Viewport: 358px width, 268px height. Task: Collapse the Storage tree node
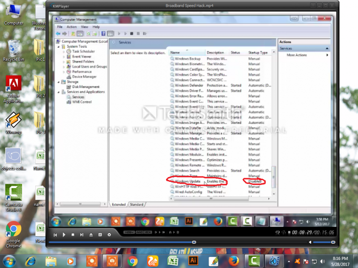(x=59, y=82)
